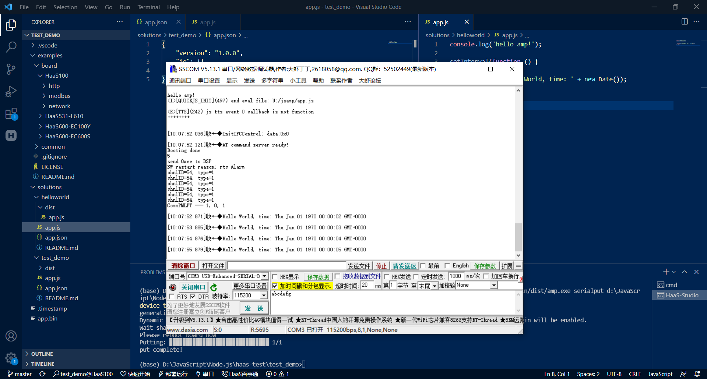Screen dimensions: 707x379
Task: Click errors and warnings status item
Action: tap(278, 374)
